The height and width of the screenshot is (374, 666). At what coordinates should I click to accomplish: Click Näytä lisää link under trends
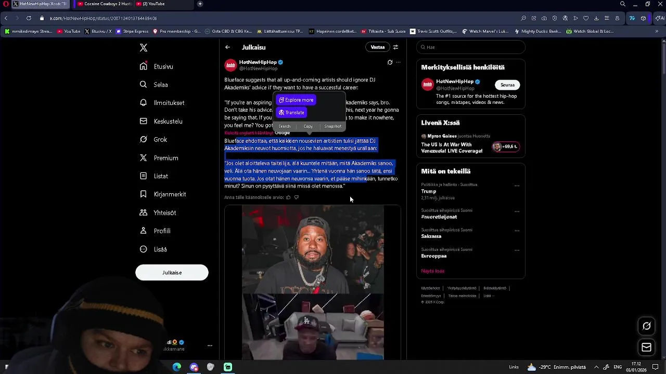coord(432,271)
